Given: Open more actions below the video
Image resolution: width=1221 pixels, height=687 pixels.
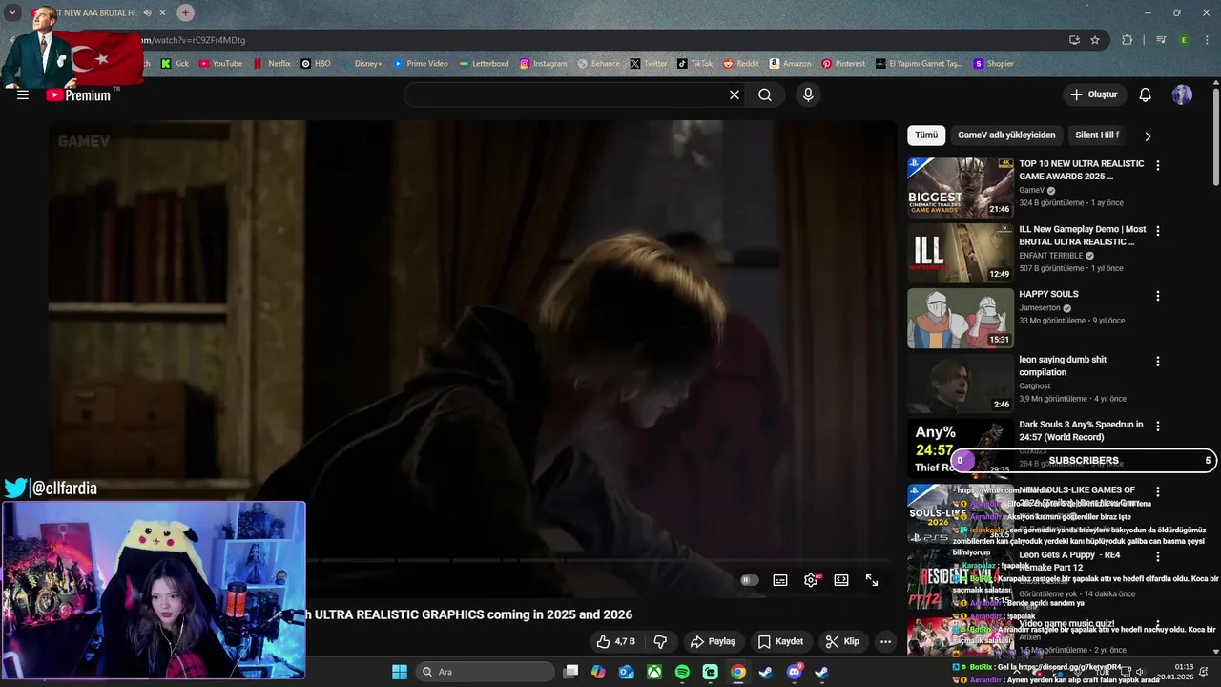Looking at the screenshot, I should [885, 641].
